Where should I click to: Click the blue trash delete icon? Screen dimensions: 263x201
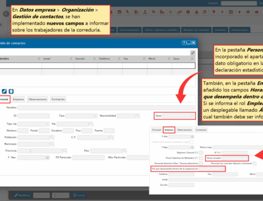(11, 91)
